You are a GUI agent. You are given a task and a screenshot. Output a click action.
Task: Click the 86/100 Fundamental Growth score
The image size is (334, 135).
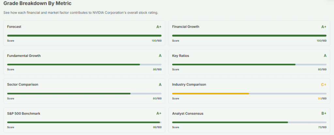[157, 70]
